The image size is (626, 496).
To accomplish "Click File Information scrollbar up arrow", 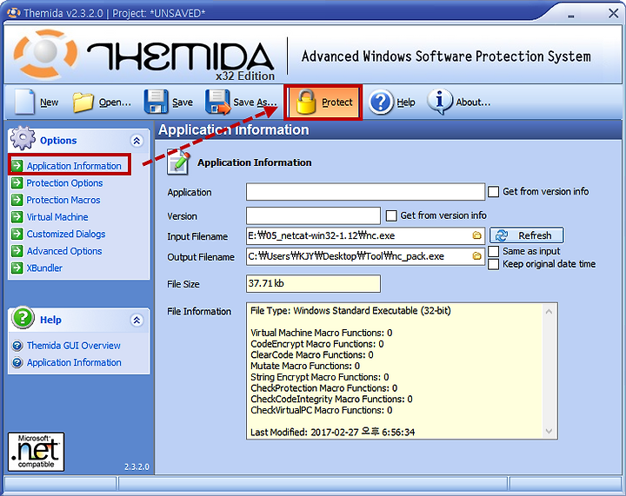I will [x=549, y=311].
